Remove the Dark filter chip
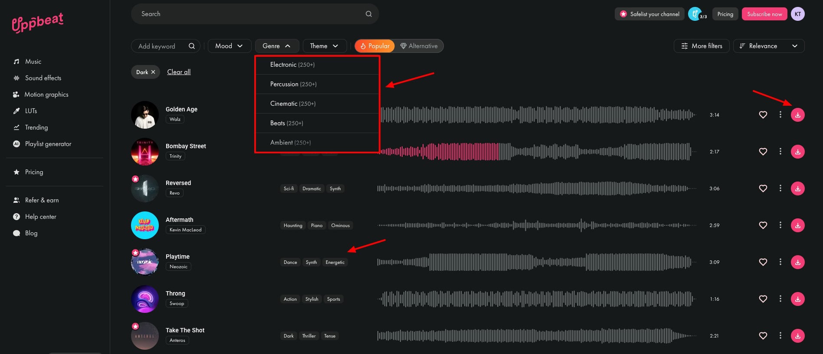Image resolution: width=823 pixels, height=354 pixels. point(153,72)
